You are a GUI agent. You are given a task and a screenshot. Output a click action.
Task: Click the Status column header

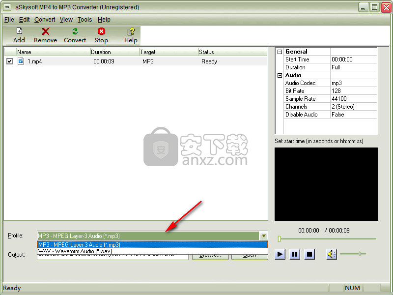[x=232, y=52]
